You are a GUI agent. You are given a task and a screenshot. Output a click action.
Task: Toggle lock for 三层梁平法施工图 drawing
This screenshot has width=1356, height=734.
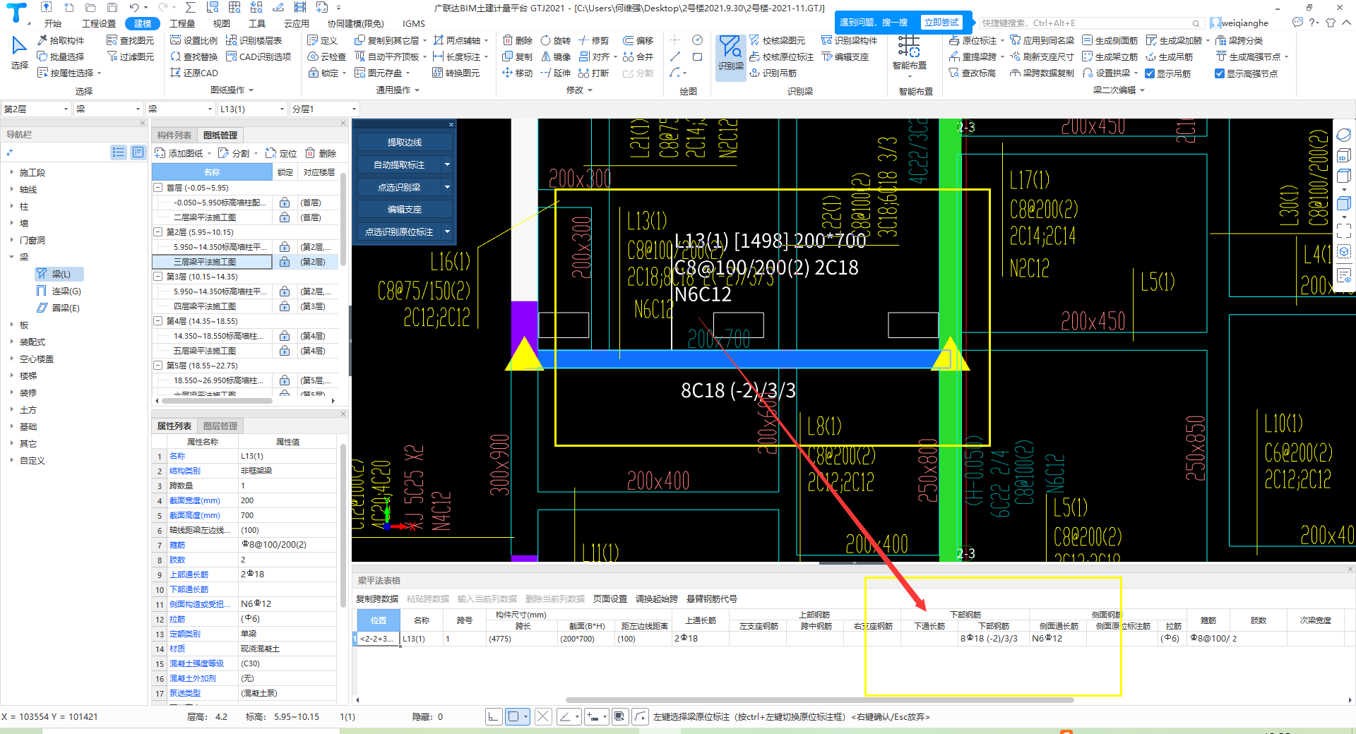coord(285,262)
